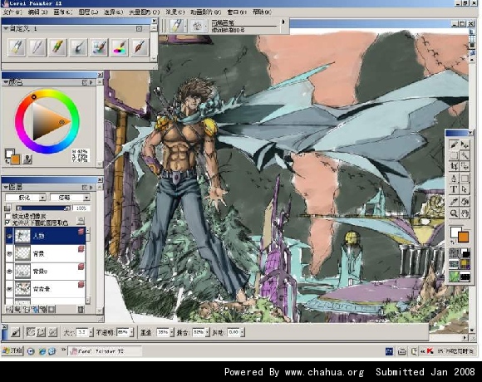Screen dimensions: 482x382
Task: Open the 编辑(E) menu
Action: click(x=37, y=12)
